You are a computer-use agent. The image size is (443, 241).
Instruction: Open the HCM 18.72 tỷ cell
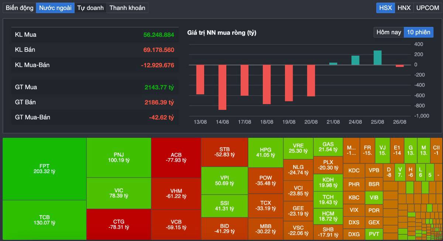328,216
